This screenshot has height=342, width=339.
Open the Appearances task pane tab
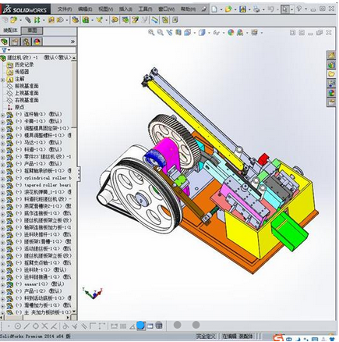tap(331, 93)
